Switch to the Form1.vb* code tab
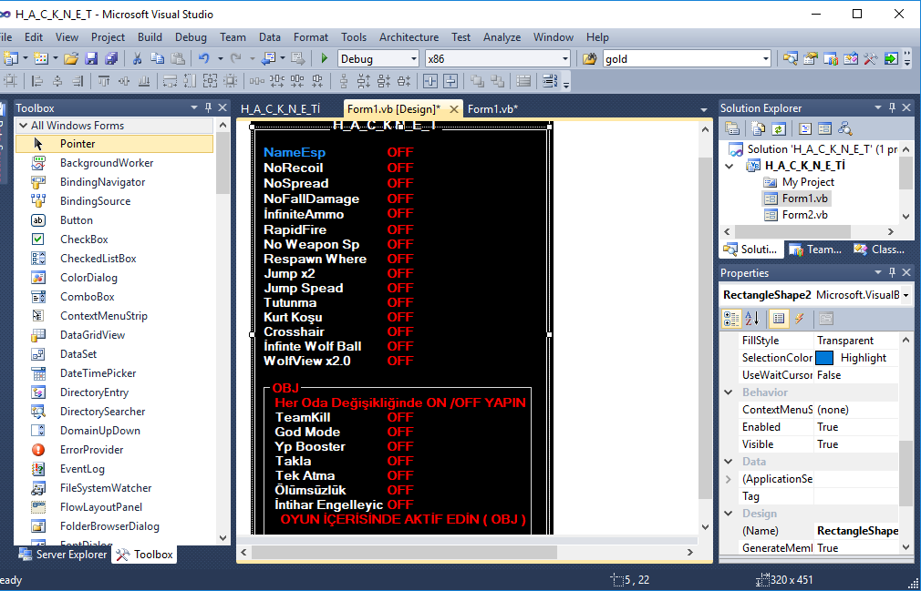 (x=492, y=108)
